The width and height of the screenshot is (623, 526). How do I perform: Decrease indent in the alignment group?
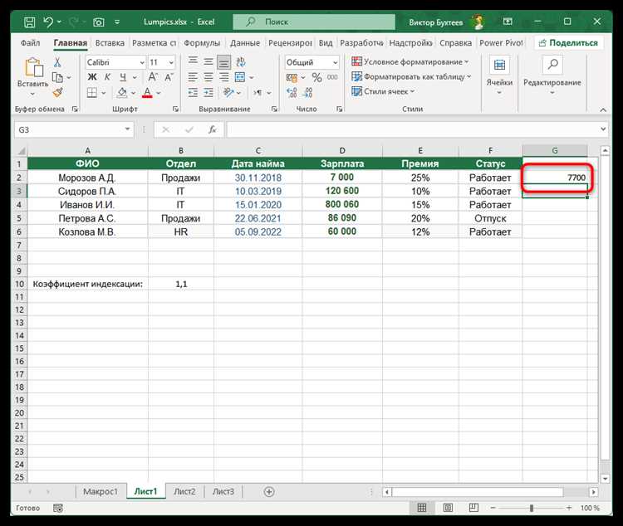pos(193,92)
